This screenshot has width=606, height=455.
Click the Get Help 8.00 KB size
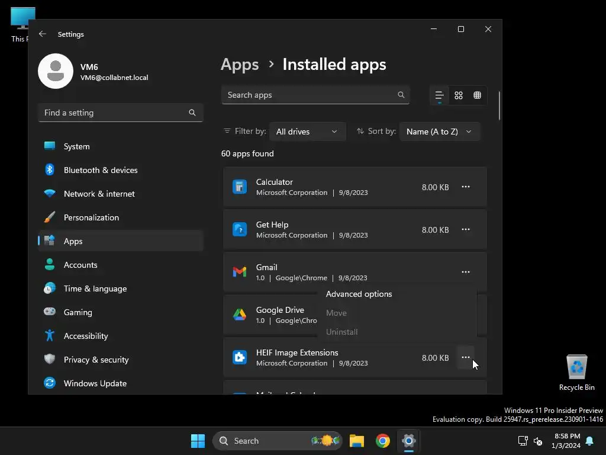click(x=435, y=230)
